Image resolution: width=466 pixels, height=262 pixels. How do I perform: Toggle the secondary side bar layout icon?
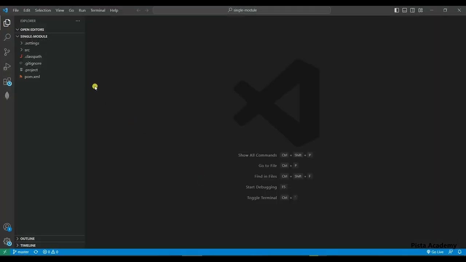coord(412,10)
